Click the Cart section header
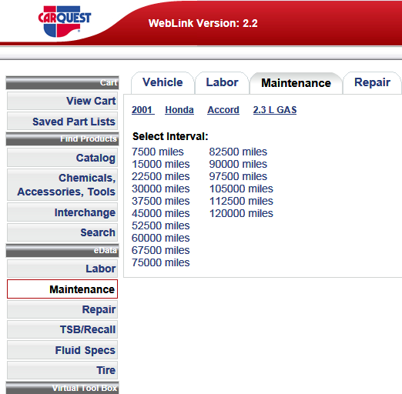 (x=62, y=82)
